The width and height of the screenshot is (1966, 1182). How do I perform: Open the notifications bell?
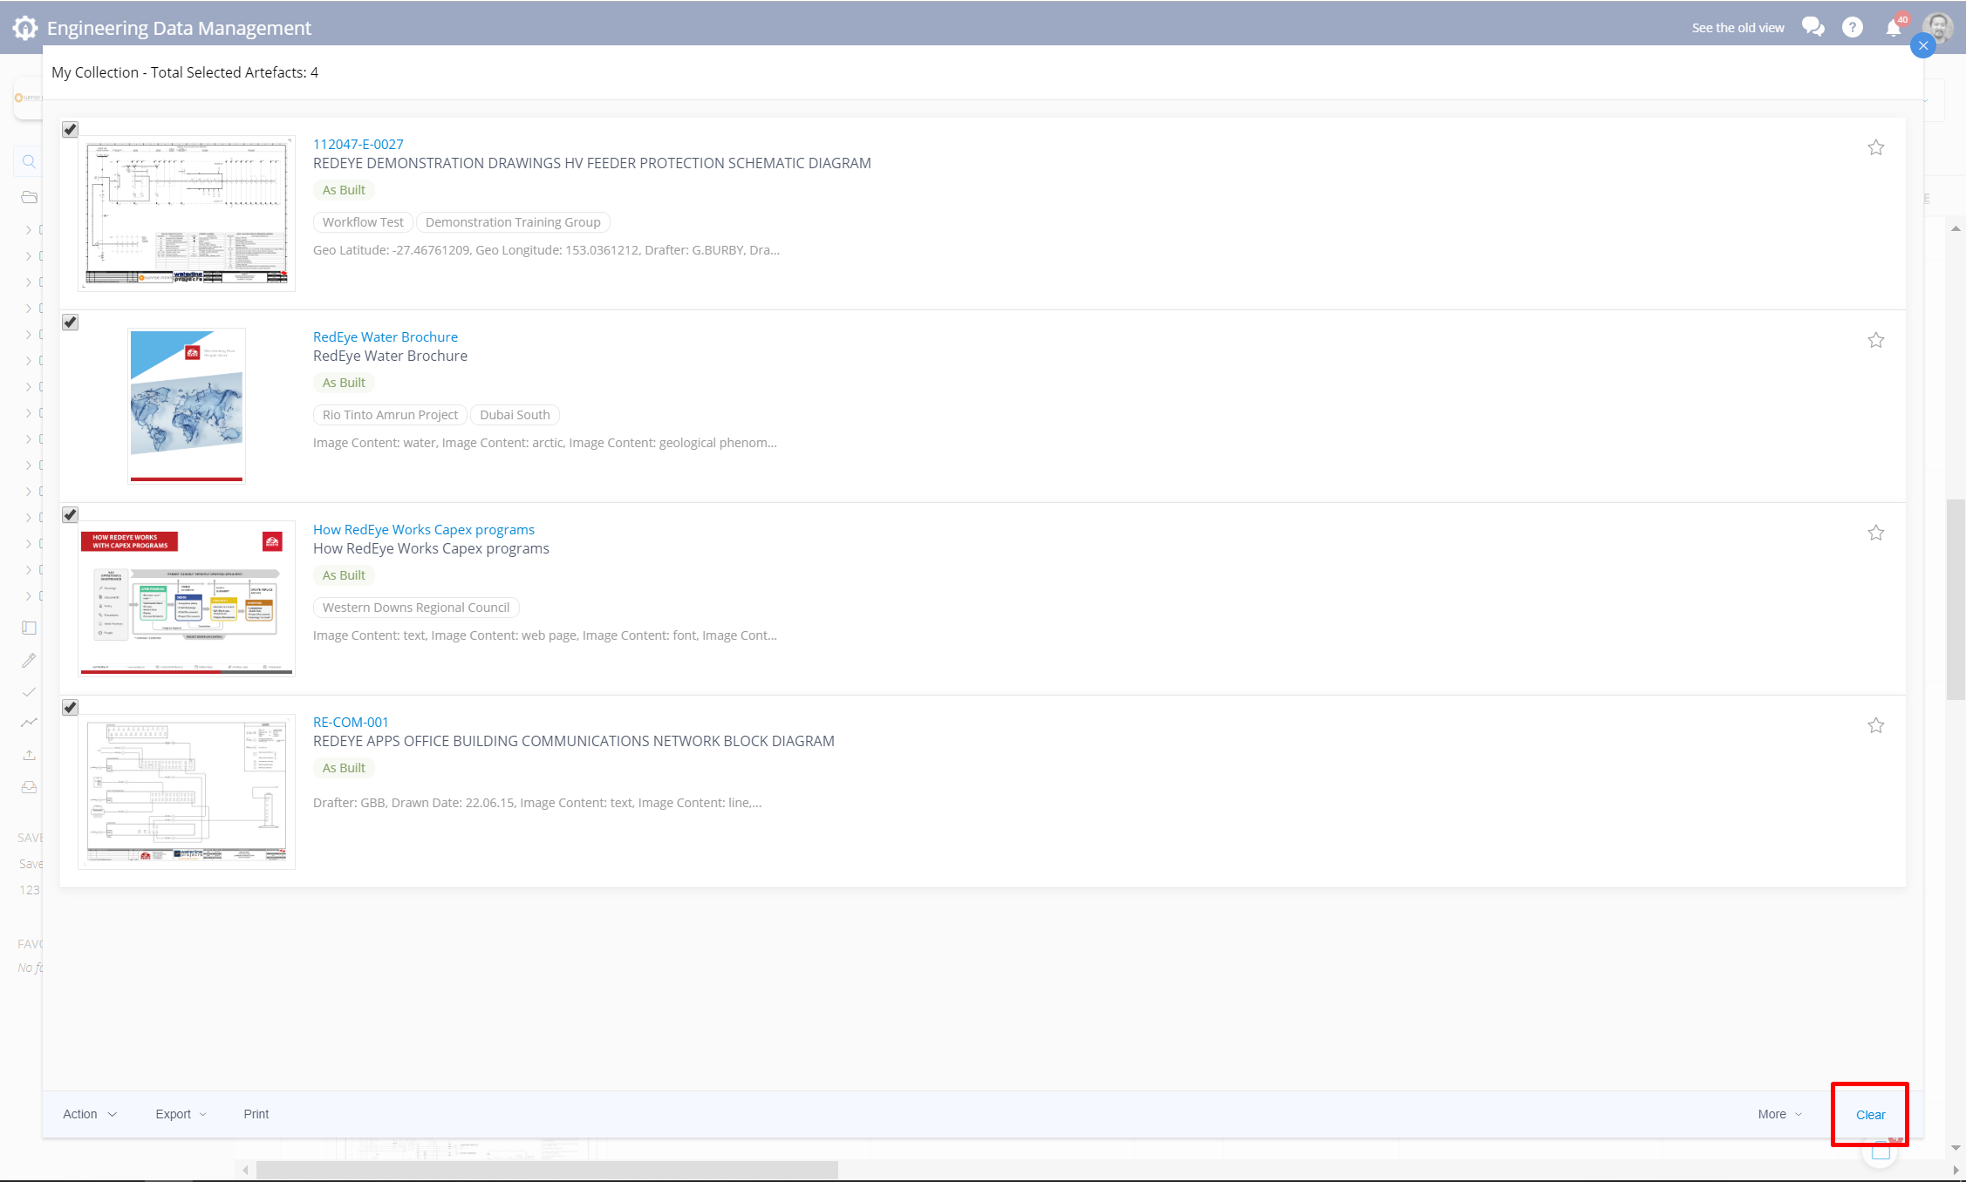(x=1894, y=28)
